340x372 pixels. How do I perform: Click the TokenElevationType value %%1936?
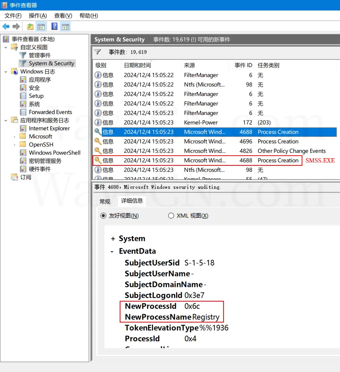[214, 328]
